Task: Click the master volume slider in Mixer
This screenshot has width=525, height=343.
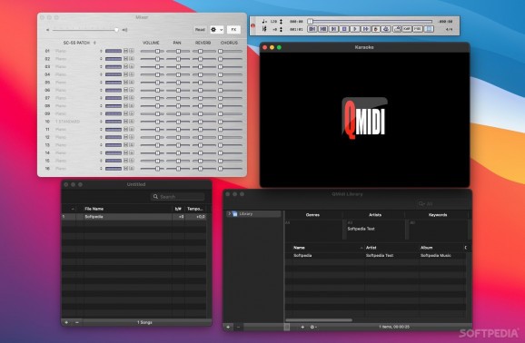Action: point(85,30)
